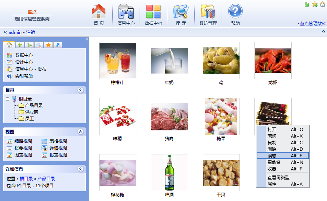Click the 产品目录 link in 位置 path

(46, 179)
